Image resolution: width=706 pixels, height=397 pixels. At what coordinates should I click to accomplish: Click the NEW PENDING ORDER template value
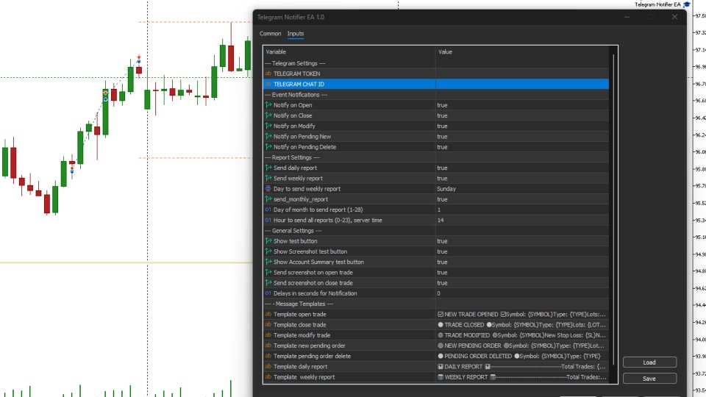522,346
